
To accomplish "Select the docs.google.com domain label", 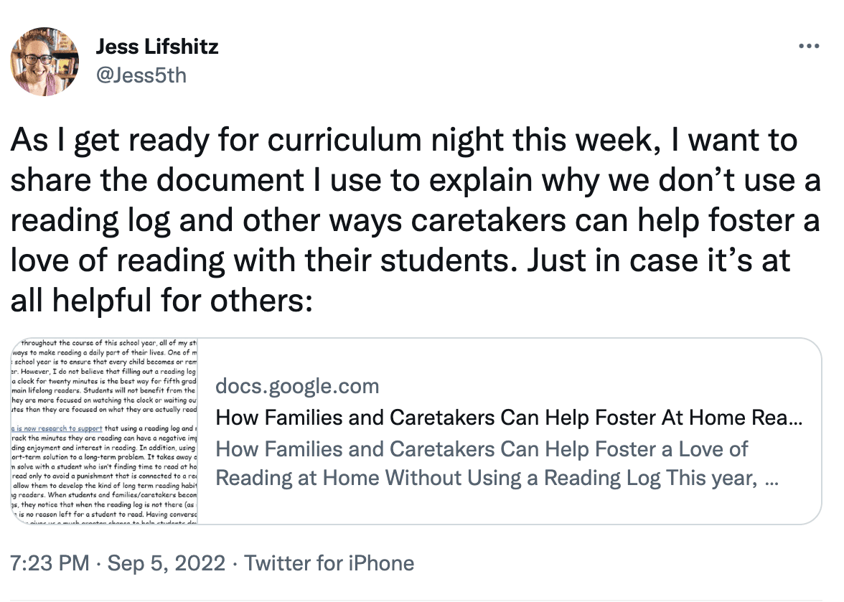I will [x=297, y=385].
